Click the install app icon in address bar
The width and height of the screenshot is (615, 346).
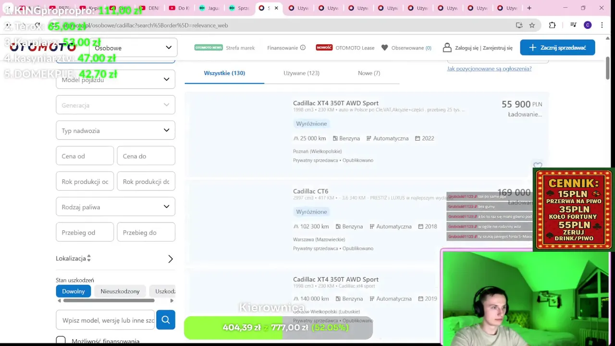coord(519,25)
